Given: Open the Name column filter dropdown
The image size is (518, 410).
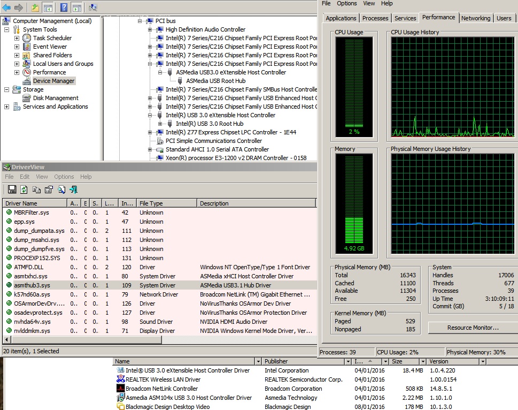Looking at the screenshot, I should pyautogui.click(x=258, y=362).
